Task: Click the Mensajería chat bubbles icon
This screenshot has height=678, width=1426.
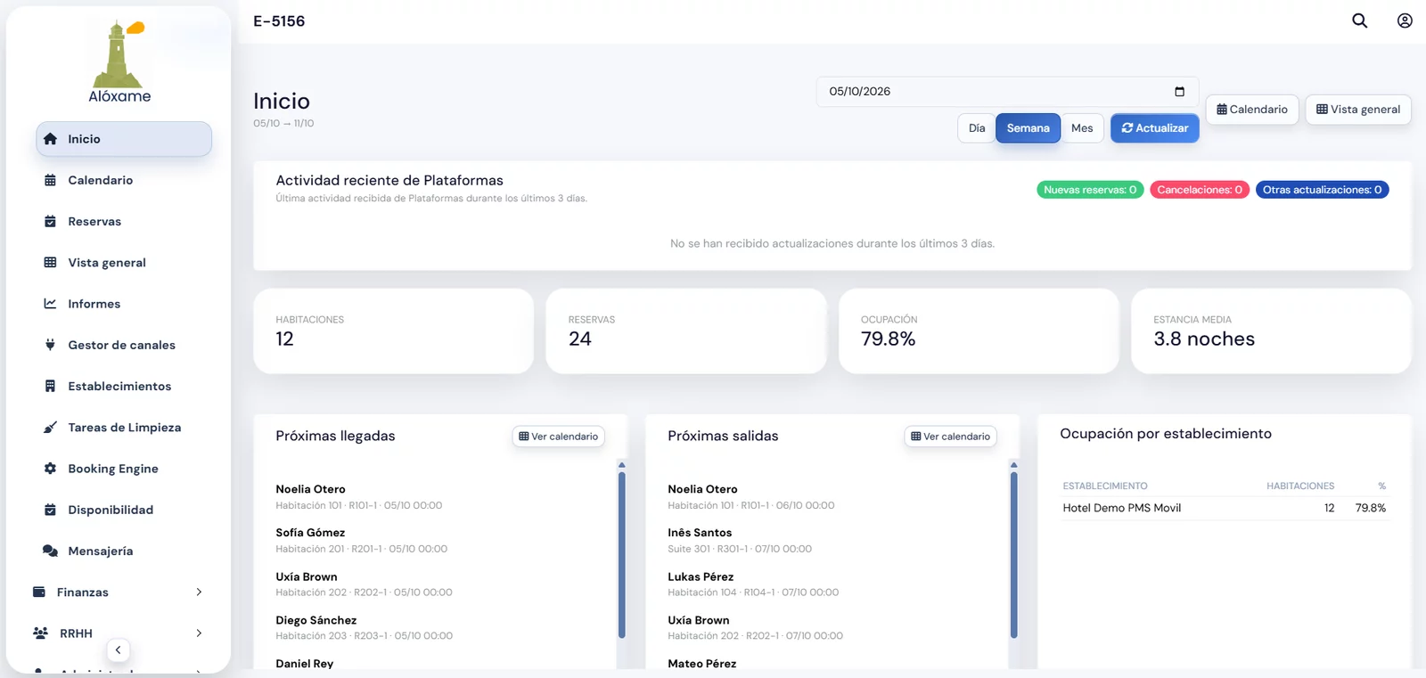Action: pos(50,551)
